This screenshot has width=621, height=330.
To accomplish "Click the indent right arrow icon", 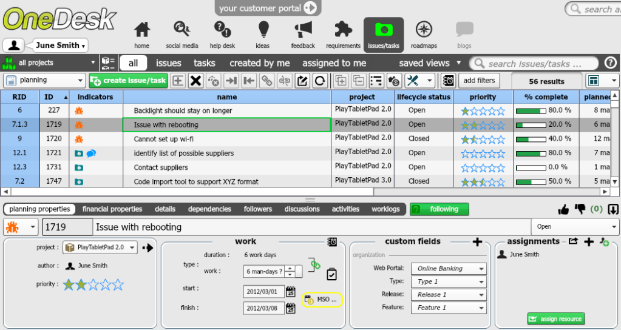I will click(231, 81).
